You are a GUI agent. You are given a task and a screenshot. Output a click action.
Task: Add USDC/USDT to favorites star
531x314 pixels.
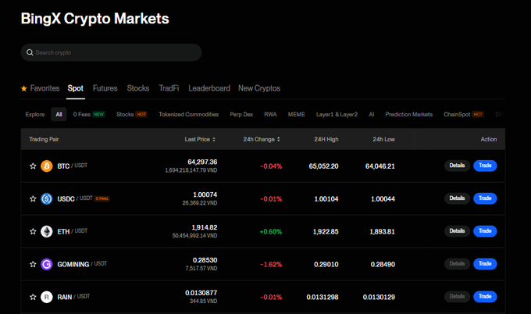tap(33, 199)
